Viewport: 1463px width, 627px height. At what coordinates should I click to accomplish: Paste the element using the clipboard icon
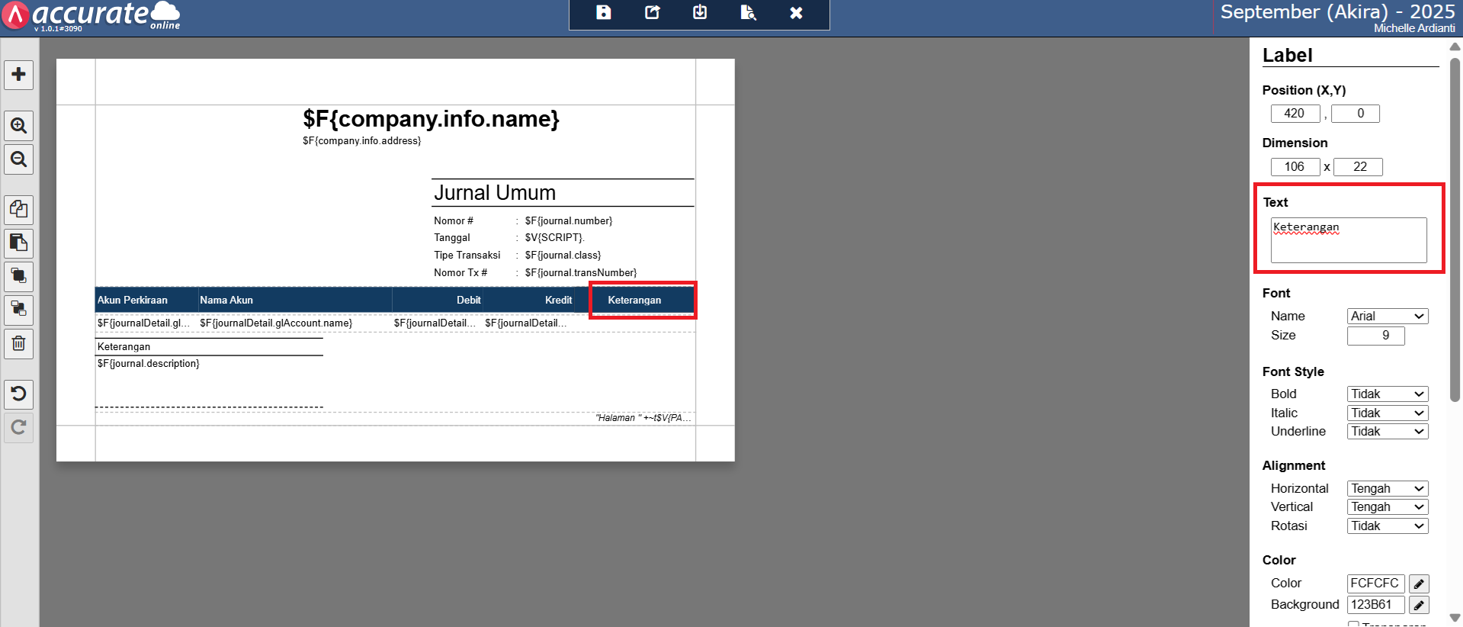tap(19, 243)
